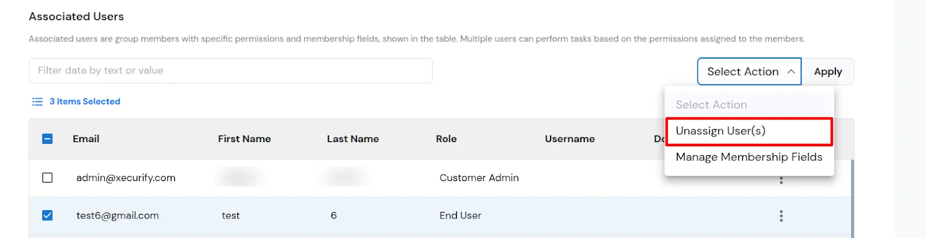The height and width of the screenshot is (238, 926).
Task: Click the admin@xecurify.com email cell
Action: click(x=126, y=178)
